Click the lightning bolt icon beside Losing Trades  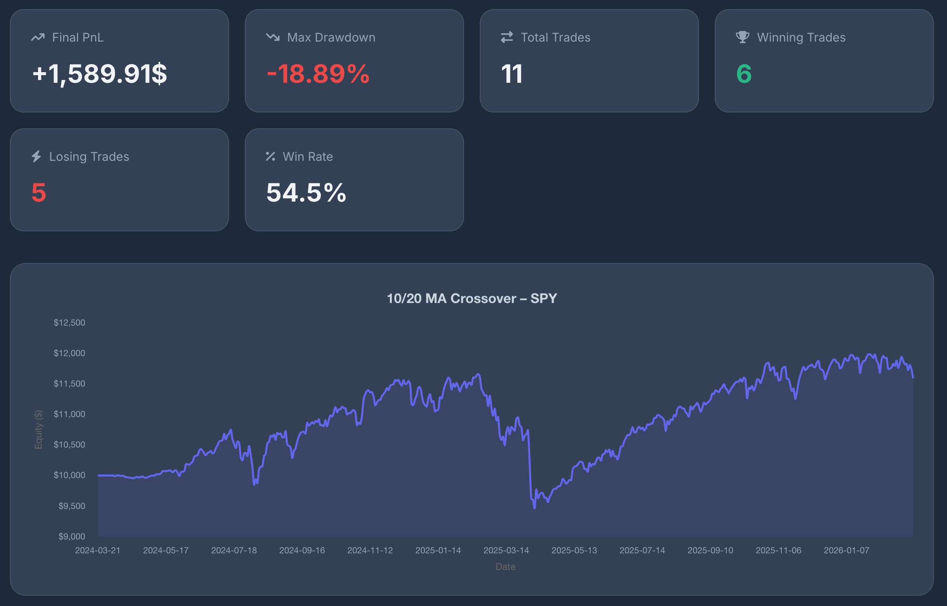36,156
